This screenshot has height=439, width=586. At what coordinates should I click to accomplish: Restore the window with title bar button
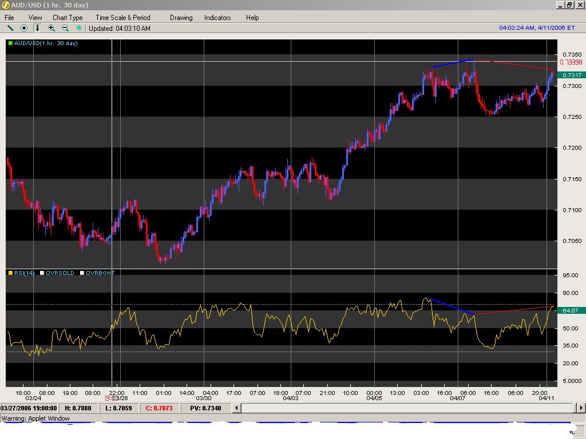569,5
